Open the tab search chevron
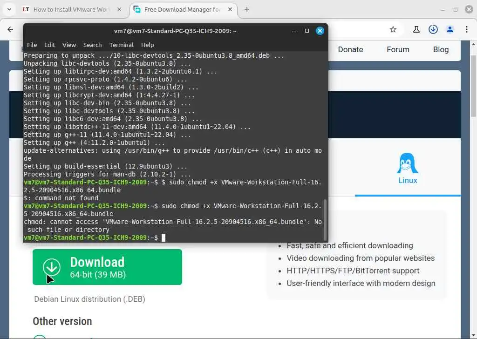The width and height of the screenshot is (477, 339). pyautogui.click(x=9, y=9)
